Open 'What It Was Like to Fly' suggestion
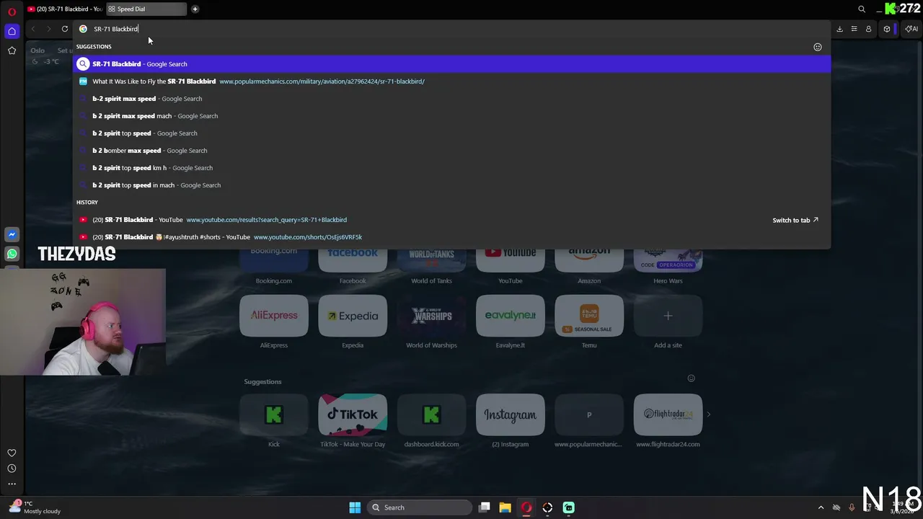 pyautogui.click(x=453, y=81)
